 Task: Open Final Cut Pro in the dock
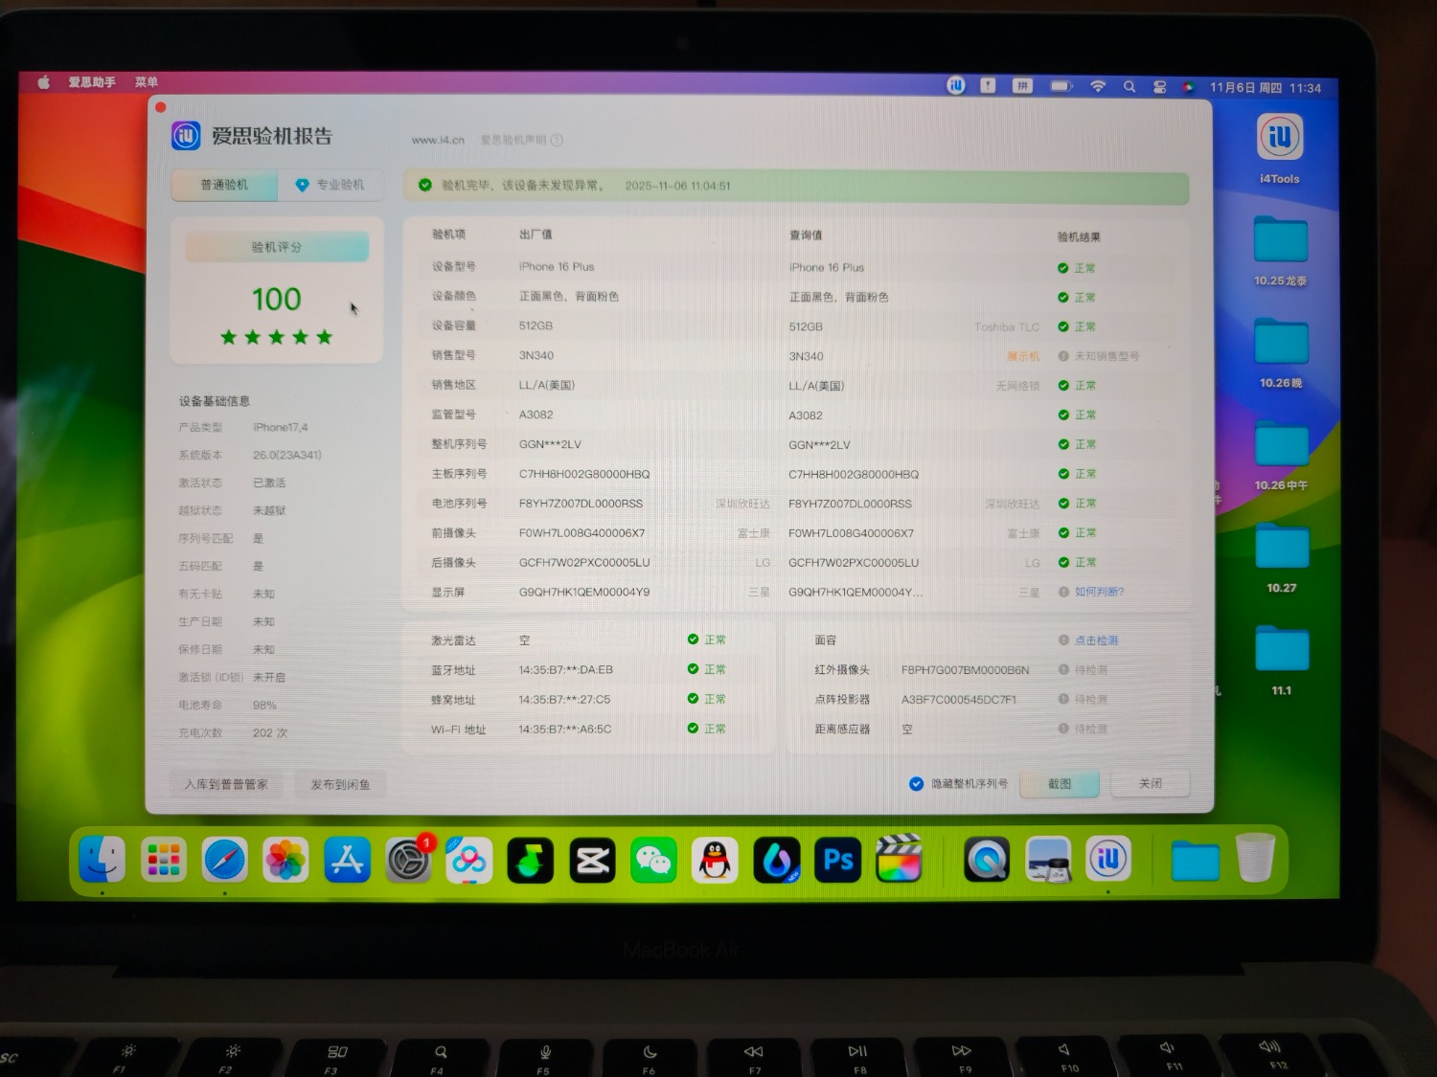tap(899, 859)
